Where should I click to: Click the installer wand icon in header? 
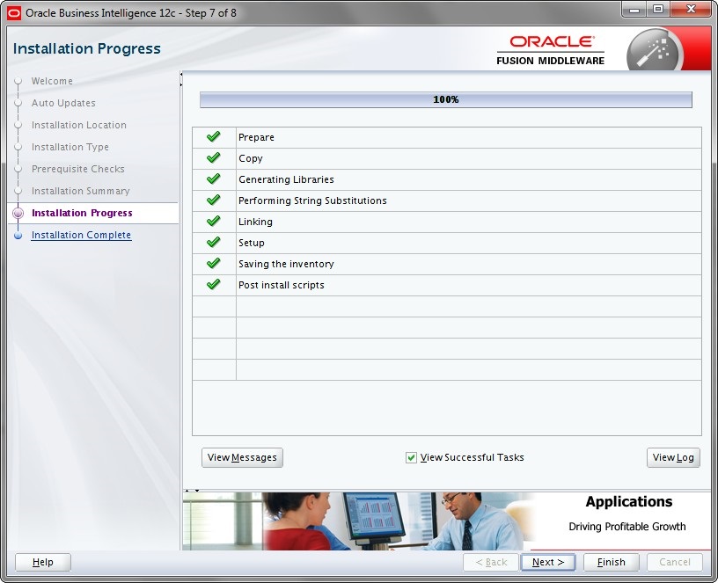pyautogui.click(x=655, y=50)
